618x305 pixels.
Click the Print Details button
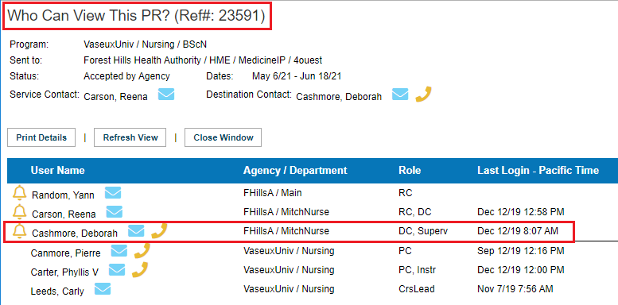click(x=41, y=137)
